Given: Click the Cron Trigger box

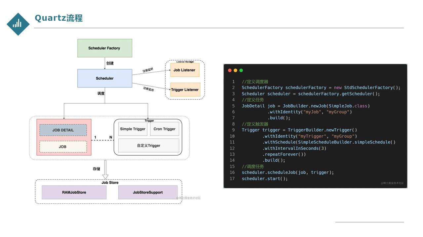Looking at the screenshot, I should coord(165,129).
